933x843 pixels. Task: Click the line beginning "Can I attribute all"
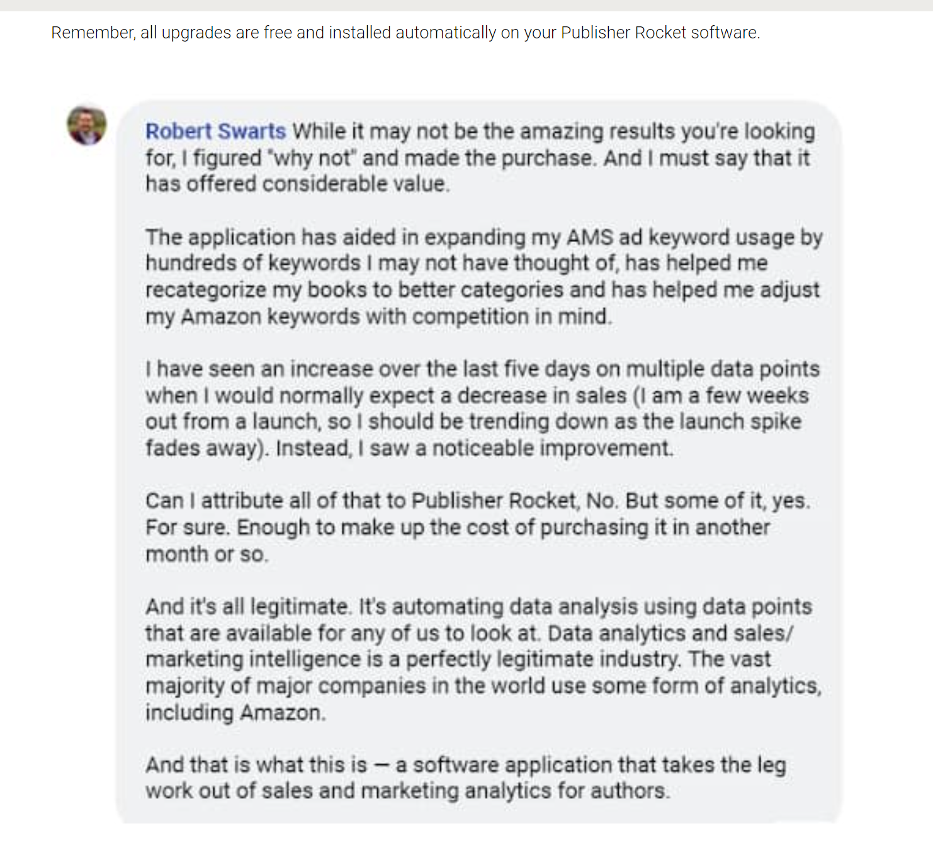477,501
